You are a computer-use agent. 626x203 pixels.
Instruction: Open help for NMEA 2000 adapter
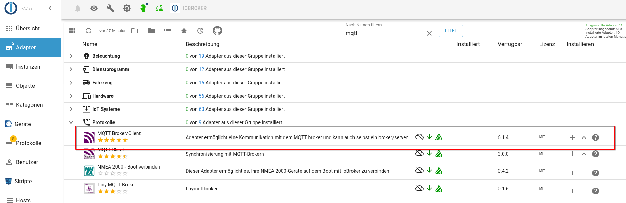(x=596, y=173)
